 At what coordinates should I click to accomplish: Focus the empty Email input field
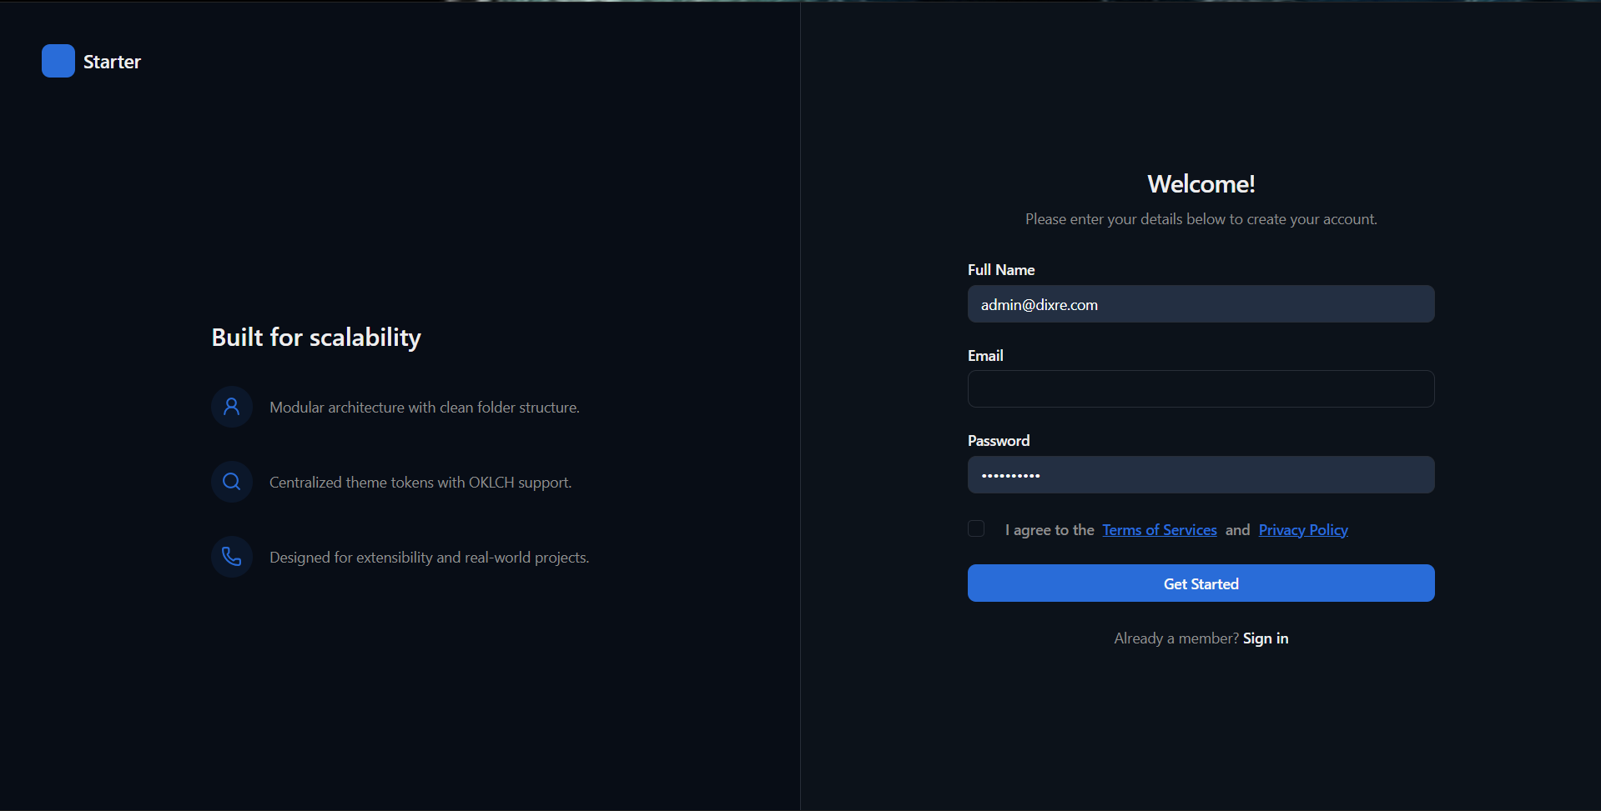(x=1200, y=388)
